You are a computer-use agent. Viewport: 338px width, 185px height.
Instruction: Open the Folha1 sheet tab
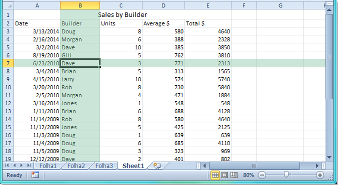coord(48,166)
